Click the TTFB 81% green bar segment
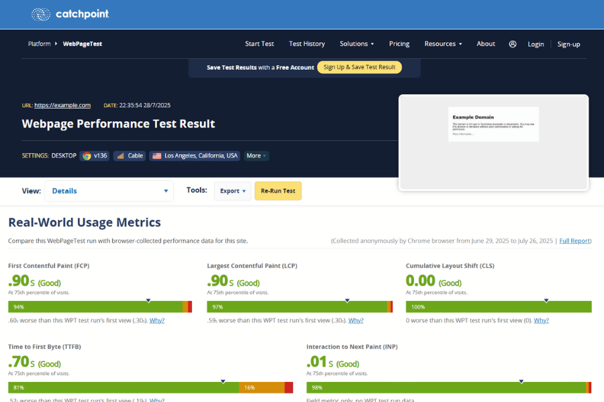 tap(123, 388)
